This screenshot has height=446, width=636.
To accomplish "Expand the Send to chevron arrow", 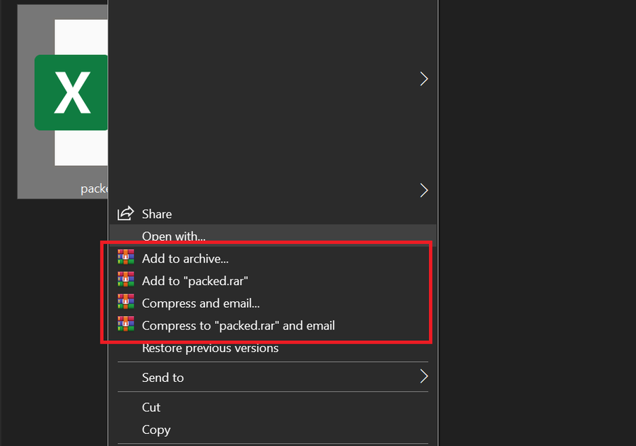I will [x=424, y=376].
